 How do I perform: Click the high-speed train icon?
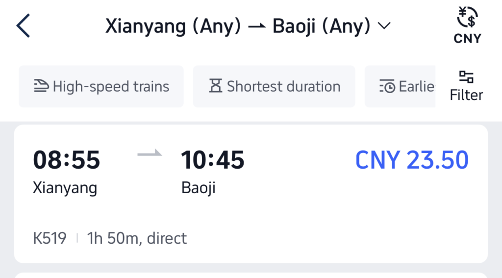click(41, 86)
